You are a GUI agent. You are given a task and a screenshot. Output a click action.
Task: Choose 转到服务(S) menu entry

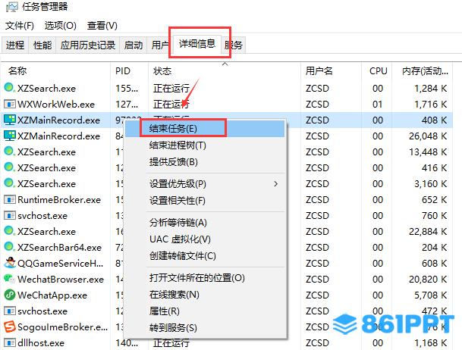[x=206, y=327]
